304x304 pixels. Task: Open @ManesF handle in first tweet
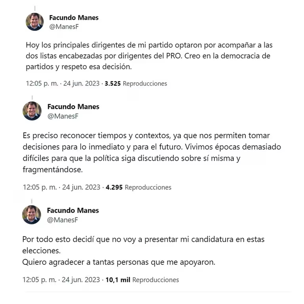[x=64, y=27]
